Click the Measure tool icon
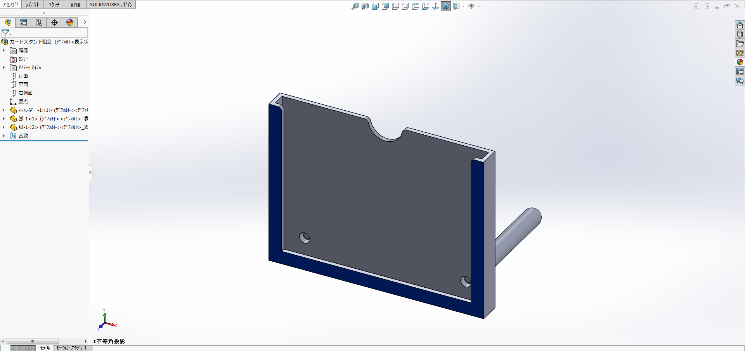This screenshot has height=351, width=745. pyautogui.click(x=355, y=6)
